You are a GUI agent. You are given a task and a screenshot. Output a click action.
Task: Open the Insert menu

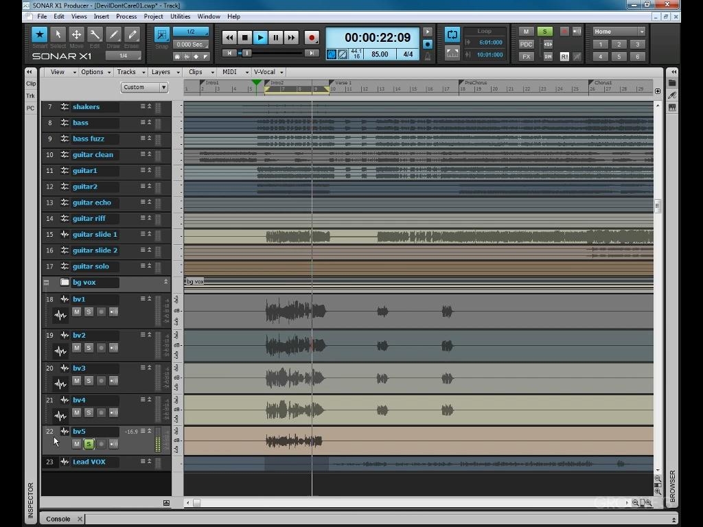[102, 16]
